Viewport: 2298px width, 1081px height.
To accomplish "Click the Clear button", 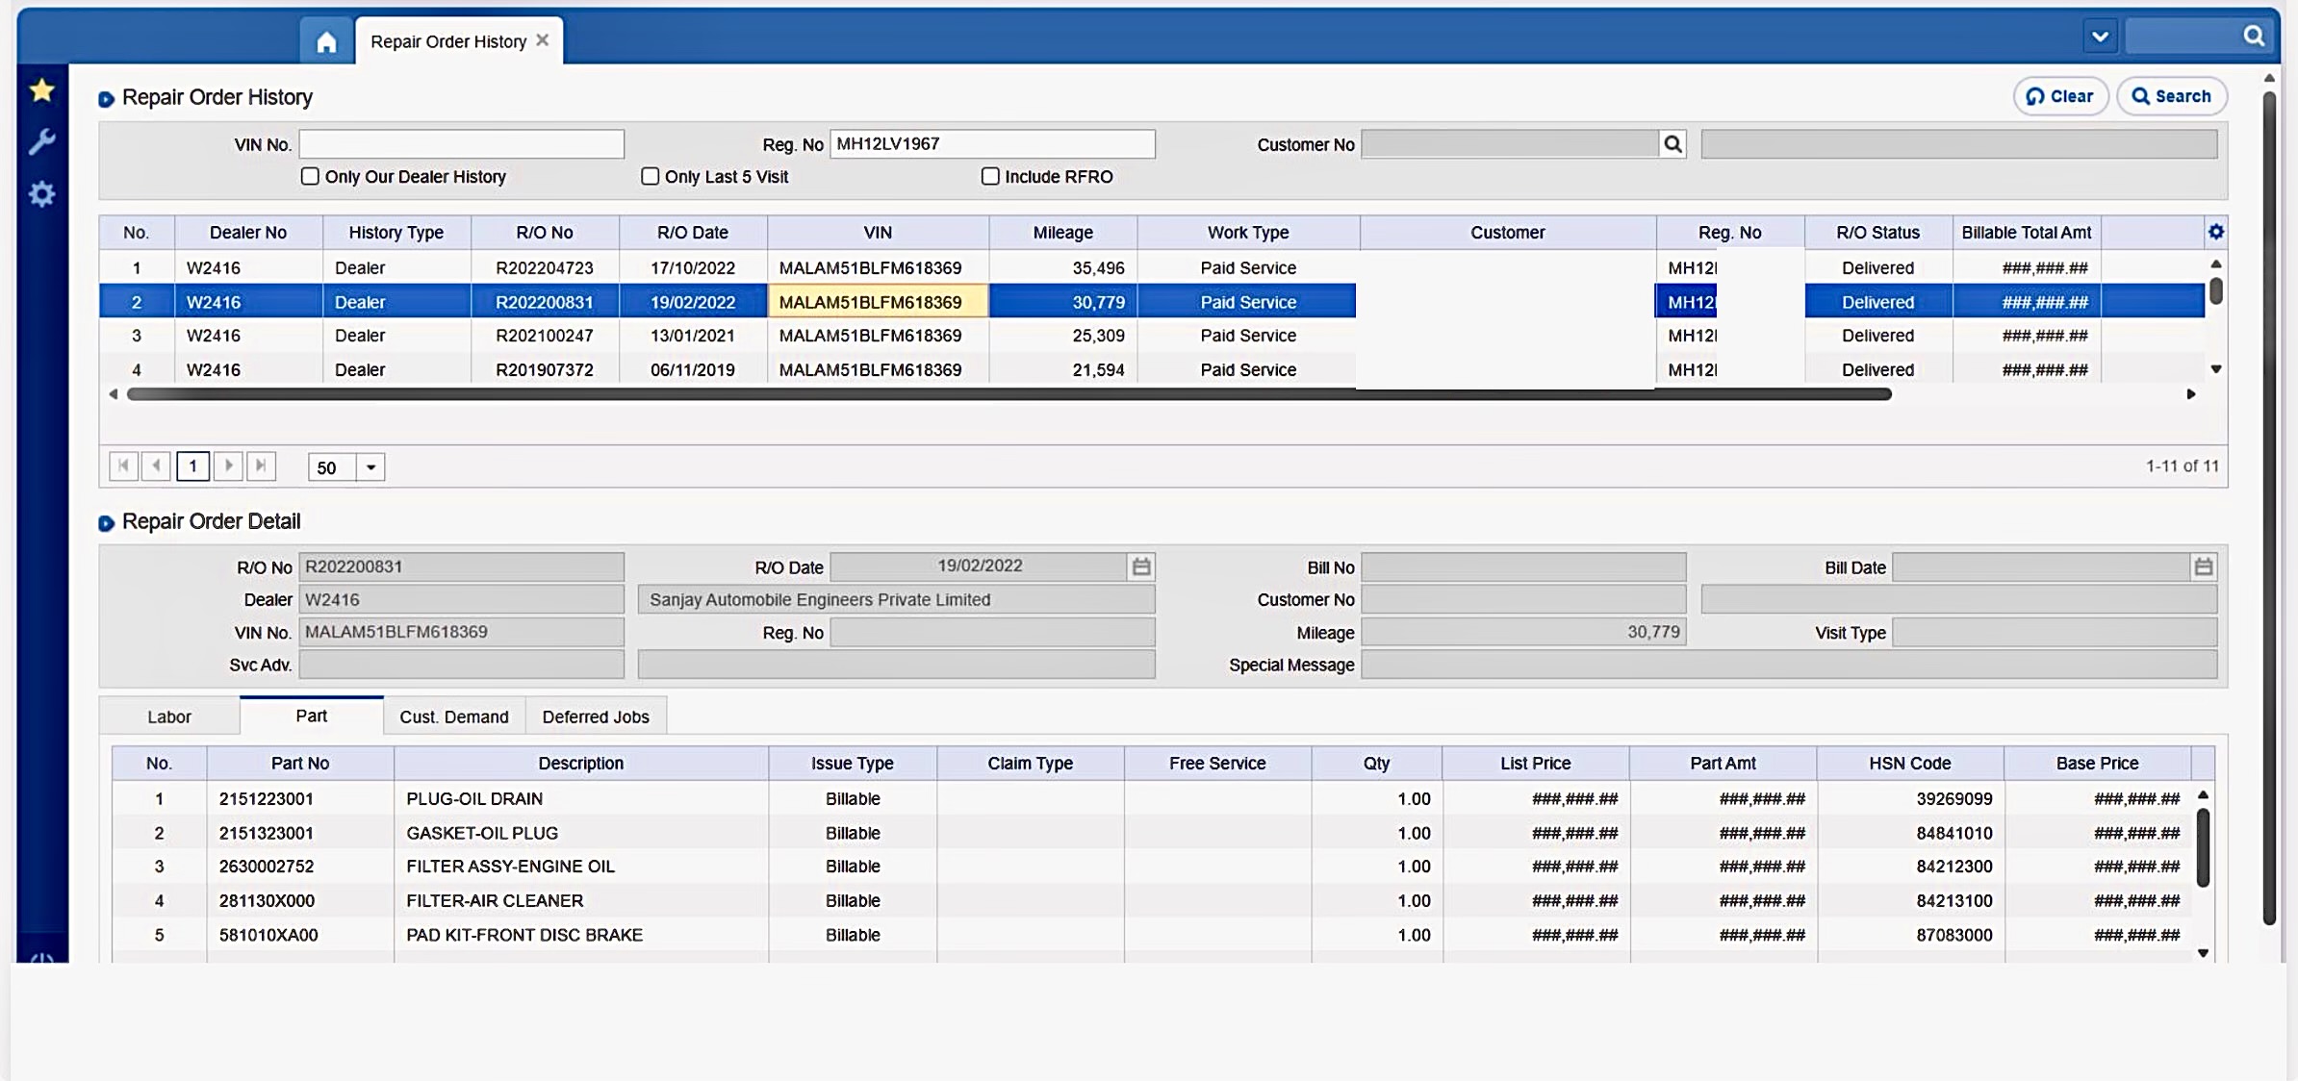I will 2060,96.
